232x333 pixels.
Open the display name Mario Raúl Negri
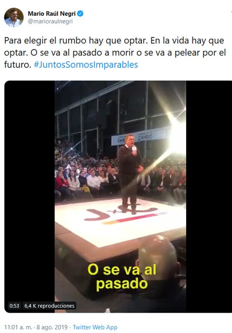52,13
